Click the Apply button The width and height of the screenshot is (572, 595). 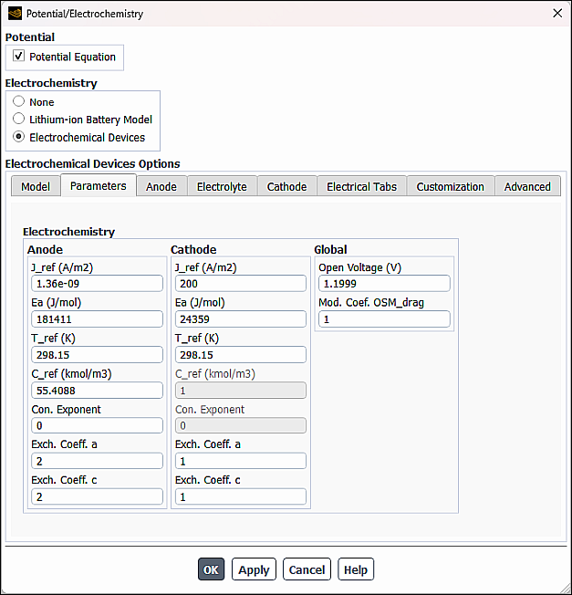254,569
